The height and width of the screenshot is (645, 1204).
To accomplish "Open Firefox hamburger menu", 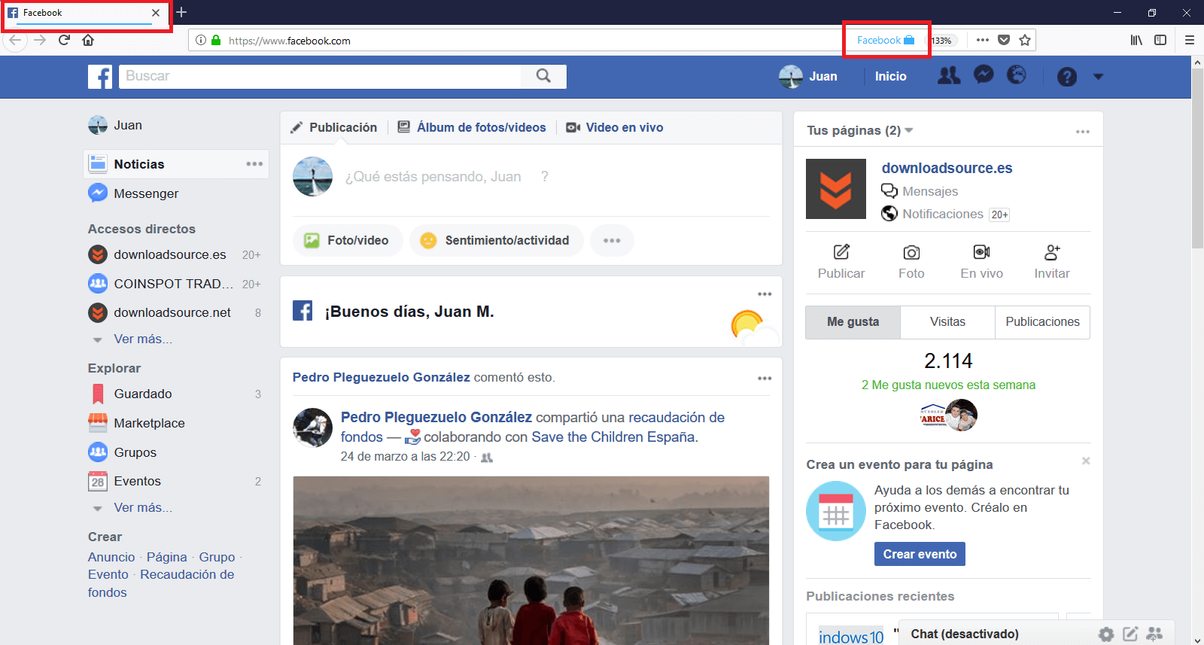I will click(1190, 40).
